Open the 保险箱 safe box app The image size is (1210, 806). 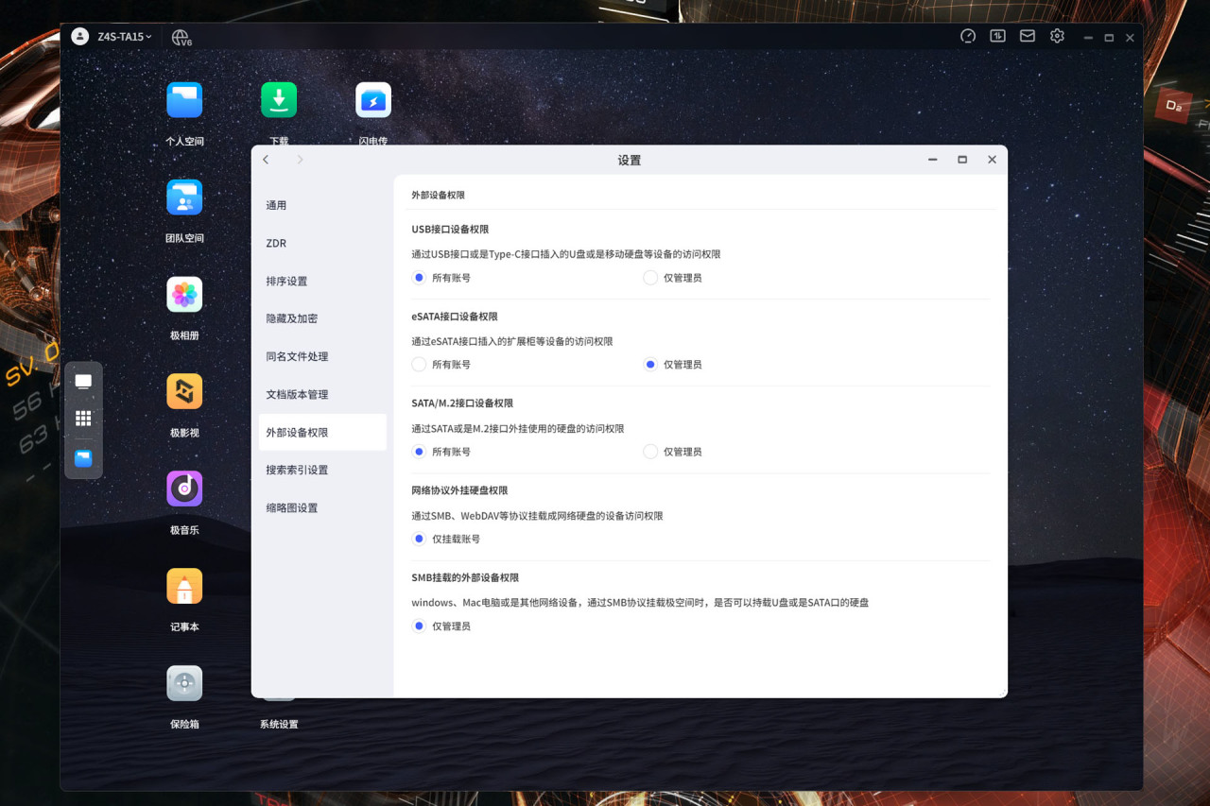click(x=184, y=683)
